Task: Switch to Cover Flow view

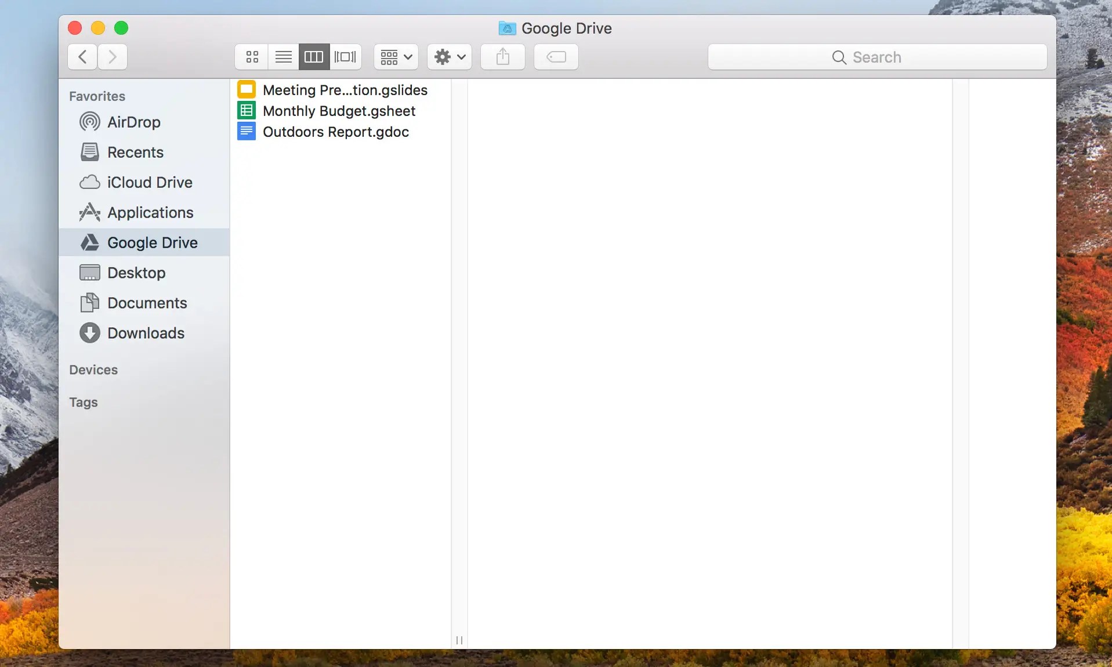Action: click(345, 57)
